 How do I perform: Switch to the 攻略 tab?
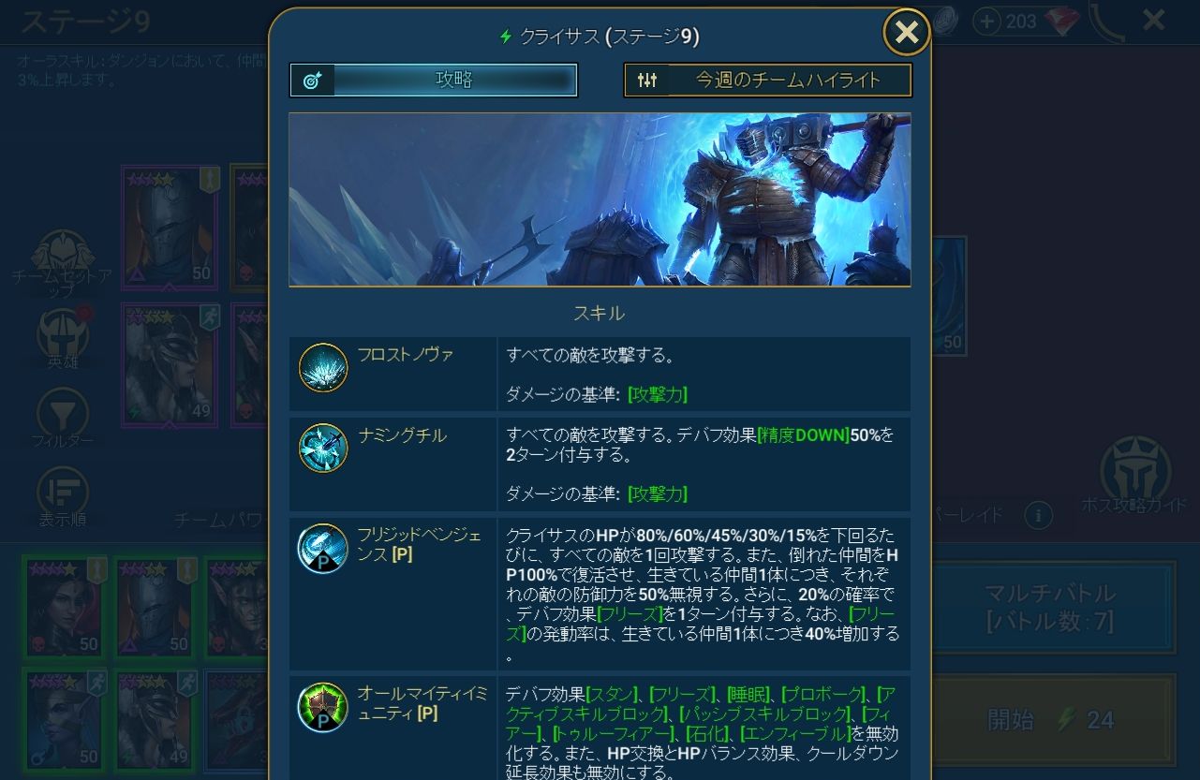coord(434,81)
